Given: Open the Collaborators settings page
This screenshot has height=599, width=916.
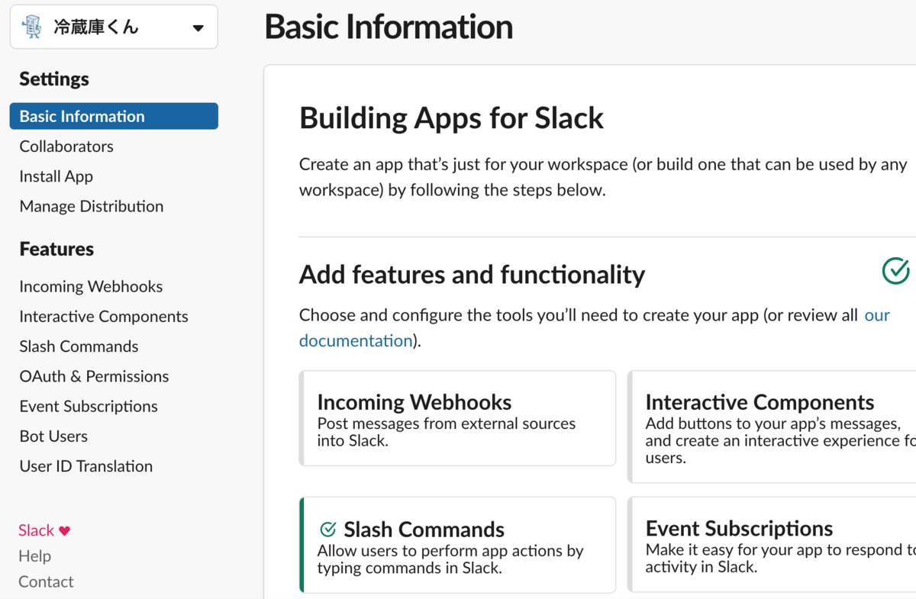Looking at the screenshot, I should (66, 147).
